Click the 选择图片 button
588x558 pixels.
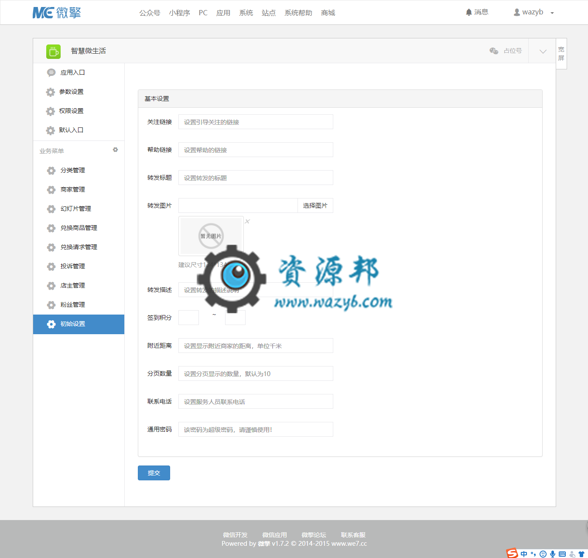315,205
